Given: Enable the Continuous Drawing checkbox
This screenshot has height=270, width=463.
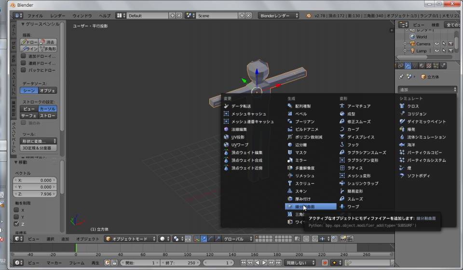Looking at the screenshot, I should click(23, 63).
